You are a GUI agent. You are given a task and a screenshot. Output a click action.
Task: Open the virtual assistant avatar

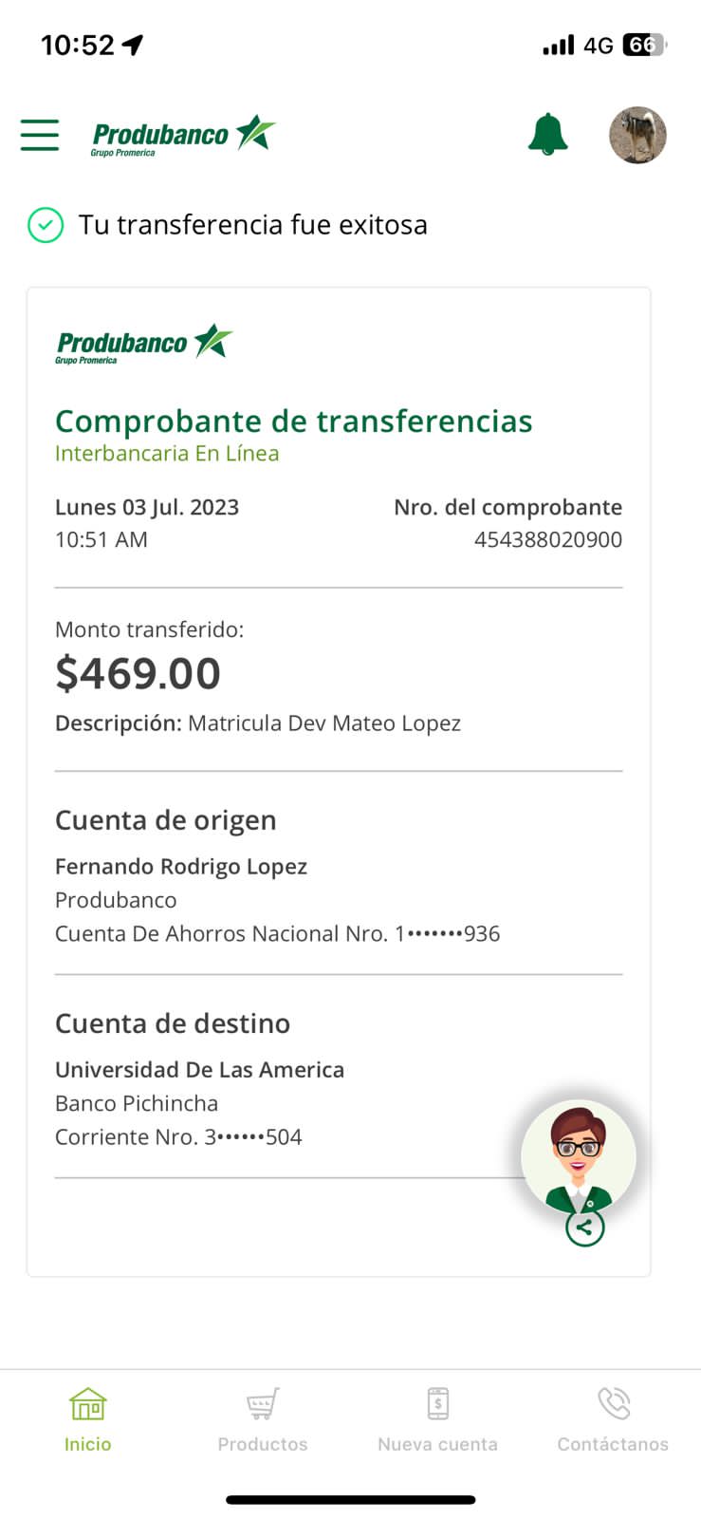pyautogui.click(x=578, y=1156)
